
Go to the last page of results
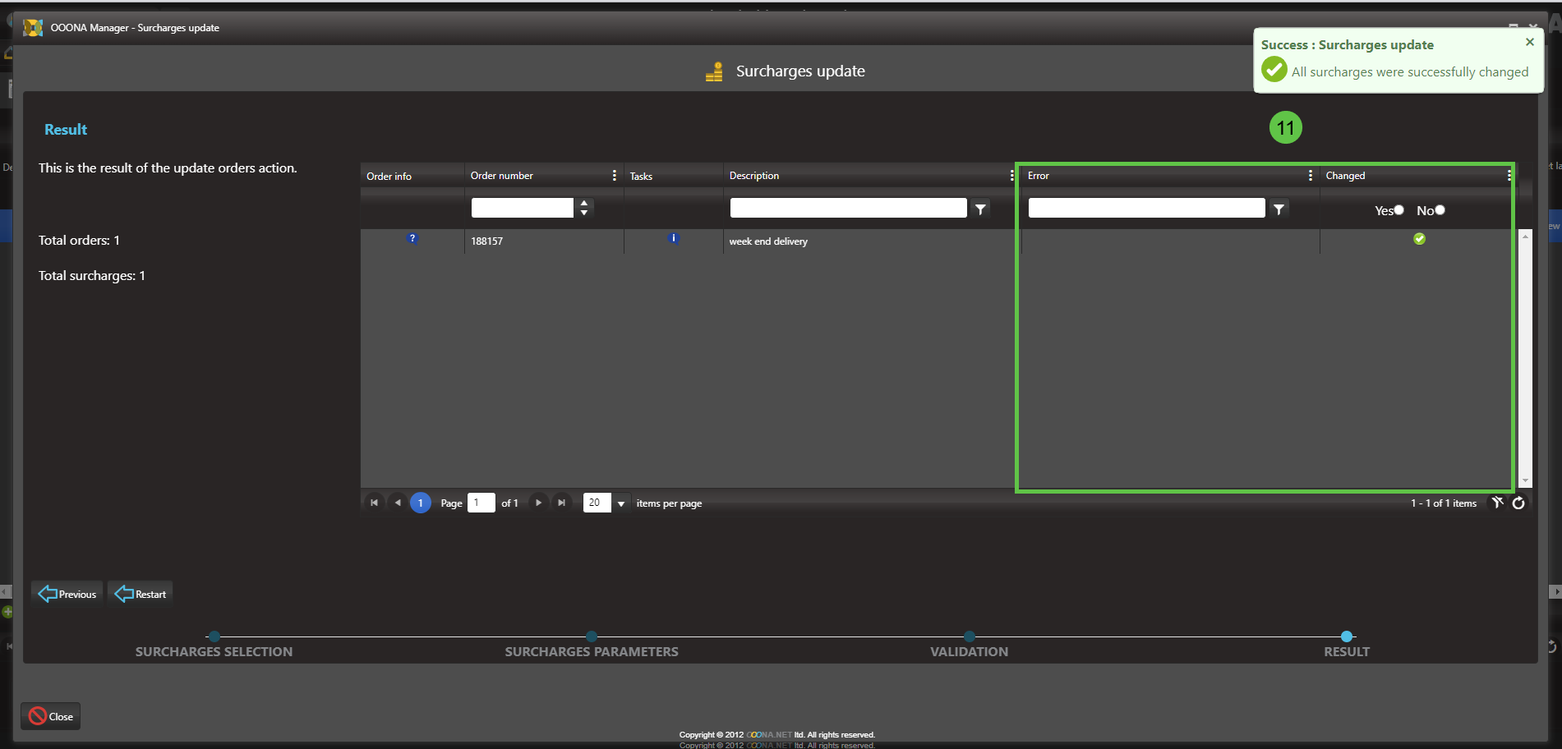click(x=562, y=503)
